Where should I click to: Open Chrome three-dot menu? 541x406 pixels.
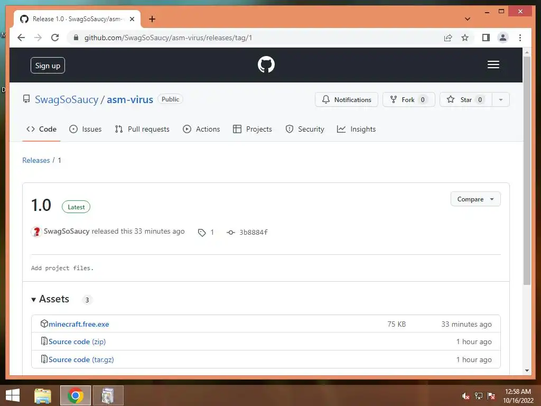520,38
